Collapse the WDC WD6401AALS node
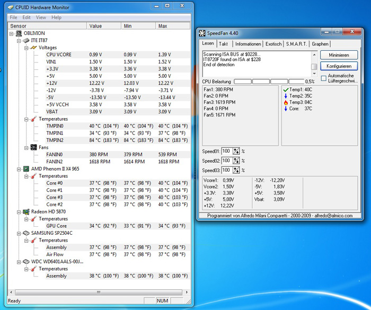Viewport: 371px width, 310px height. click(19, 262)
